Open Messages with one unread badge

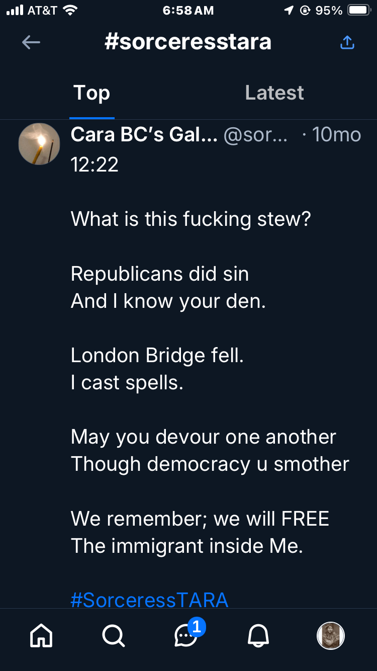click(x=186, y=636)
